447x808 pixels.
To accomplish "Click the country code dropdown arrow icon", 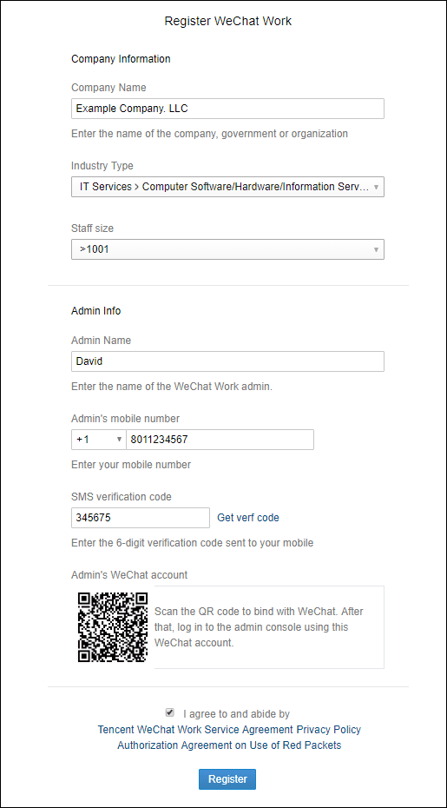I will [x=119, y=440].
